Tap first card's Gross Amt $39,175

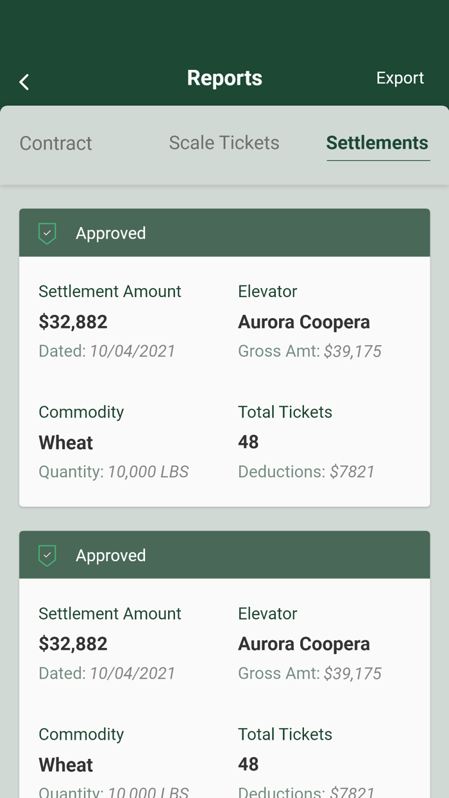pyautogui.click(x=310, y=351)
